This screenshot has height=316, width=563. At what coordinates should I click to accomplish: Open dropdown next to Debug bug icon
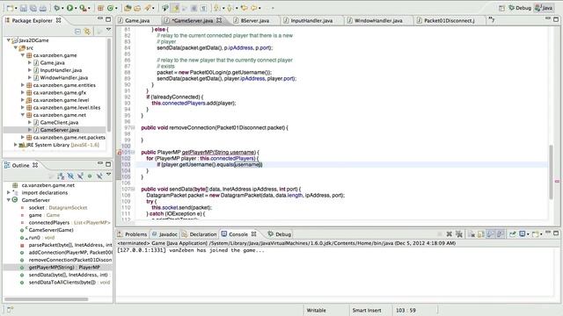coord(62,8)
